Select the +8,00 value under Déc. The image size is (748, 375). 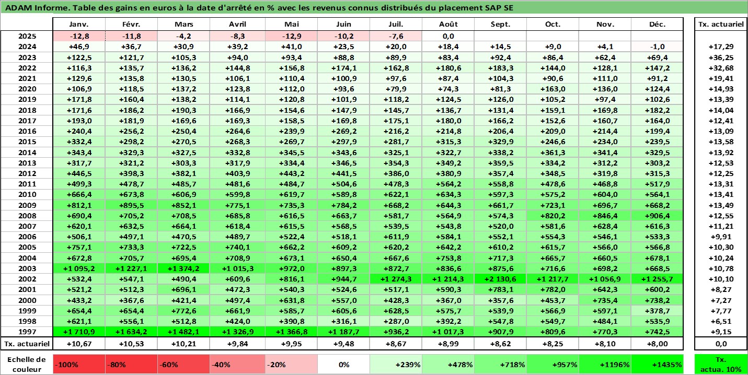[657, 344]
